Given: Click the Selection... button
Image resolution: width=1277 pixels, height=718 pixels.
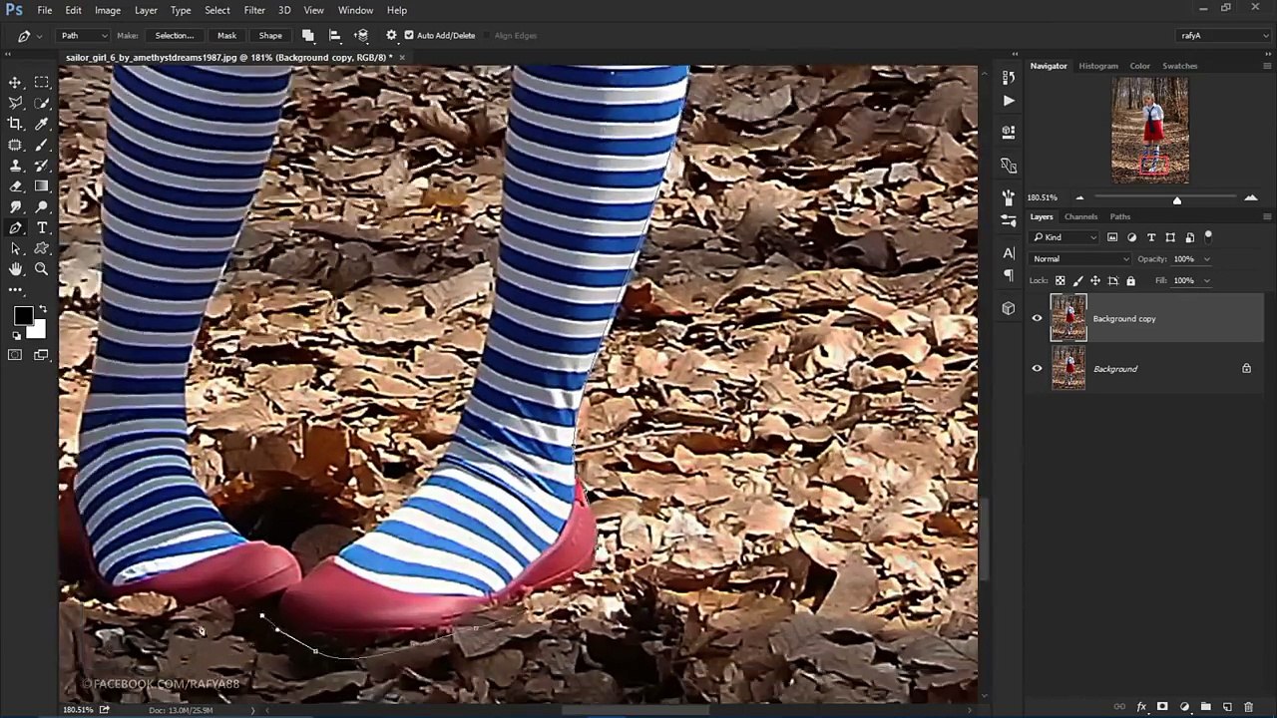Looking at the screenshot, I should 175,35.
